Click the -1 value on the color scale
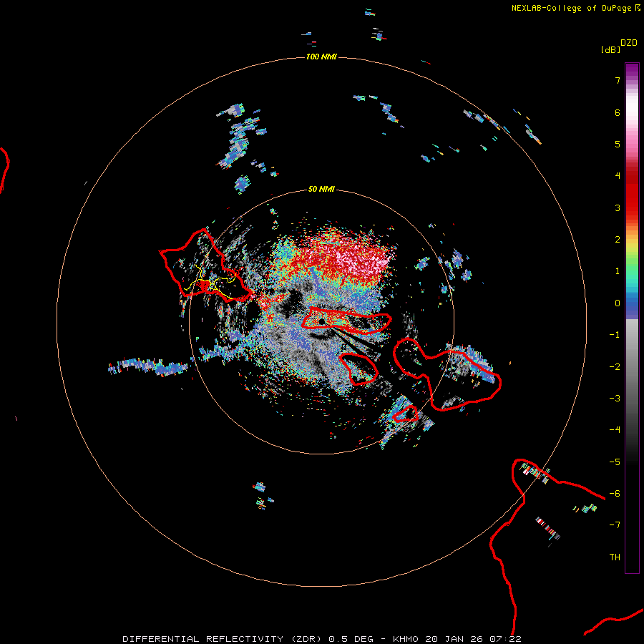This screenshot has height=644, width=644. point(615,335)
